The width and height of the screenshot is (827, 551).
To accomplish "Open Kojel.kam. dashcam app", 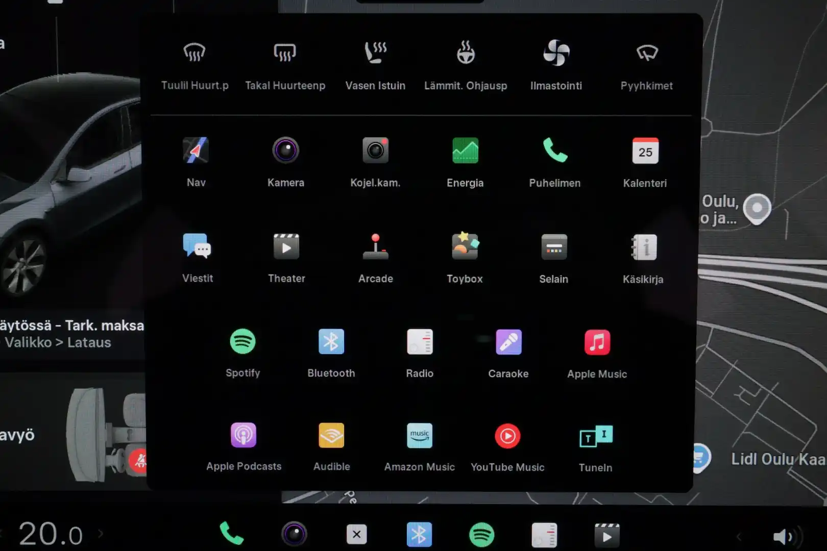I will click(375, 162).
